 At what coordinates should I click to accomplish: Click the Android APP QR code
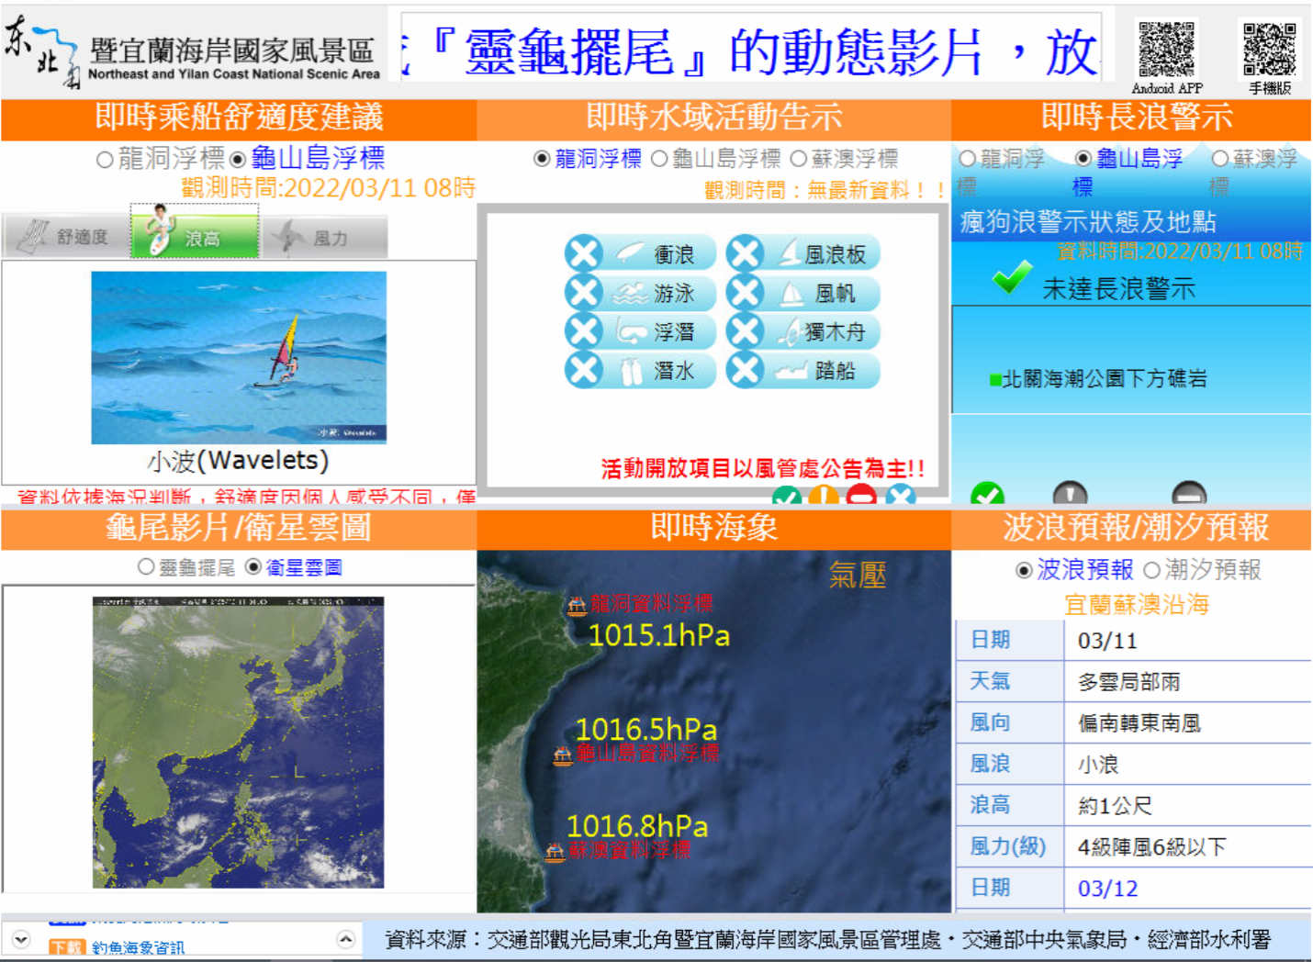1166,49
